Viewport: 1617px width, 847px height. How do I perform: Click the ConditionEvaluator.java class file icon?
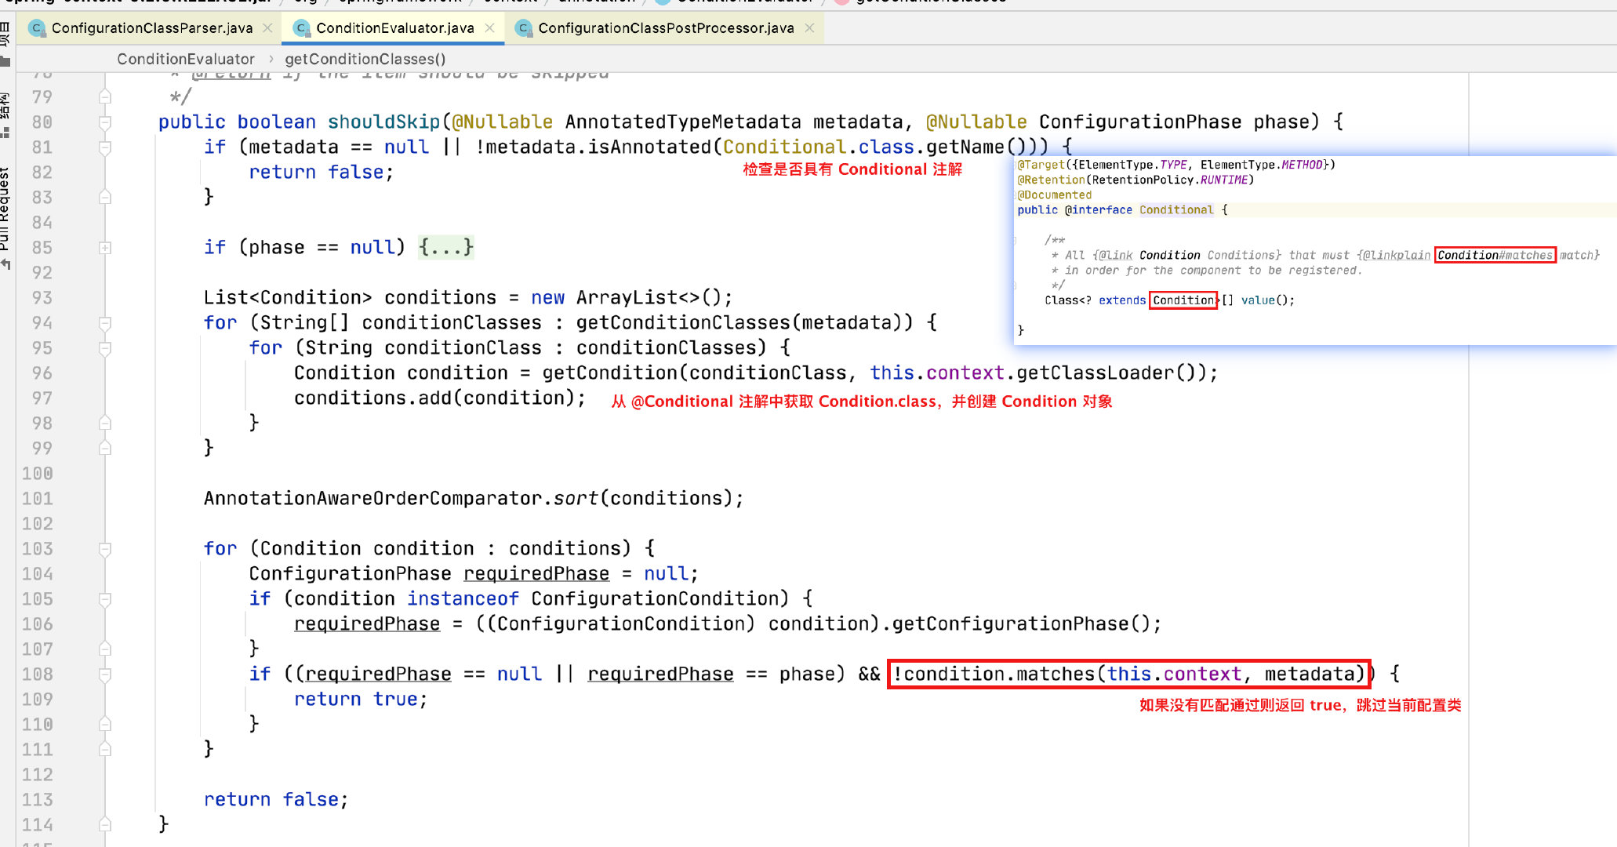(x=301, y=28)
